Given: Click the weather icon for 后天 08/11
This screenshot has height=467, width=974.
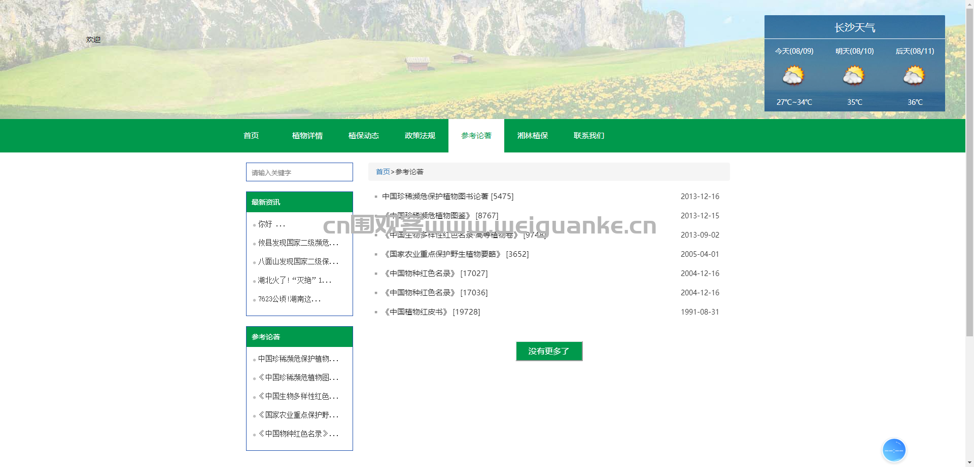Looking at the screenshot, I should coord(914,76).
